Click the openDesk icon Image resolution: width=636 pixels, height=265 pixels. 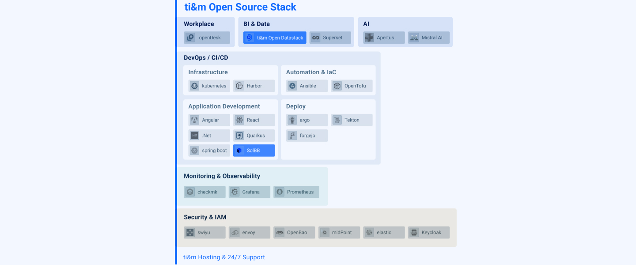(x=190, y=38)
